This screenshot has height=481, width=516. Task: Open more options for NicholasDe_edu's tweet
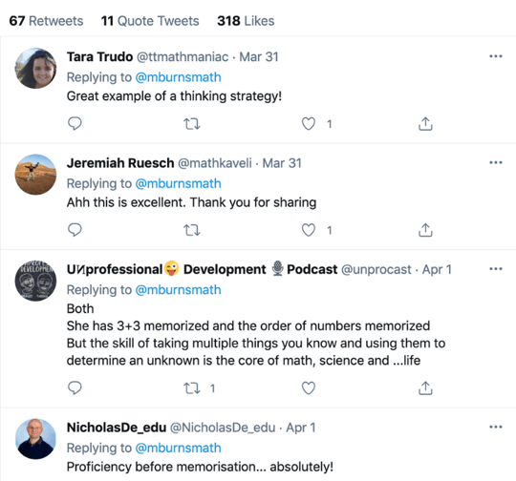(496, 428)
